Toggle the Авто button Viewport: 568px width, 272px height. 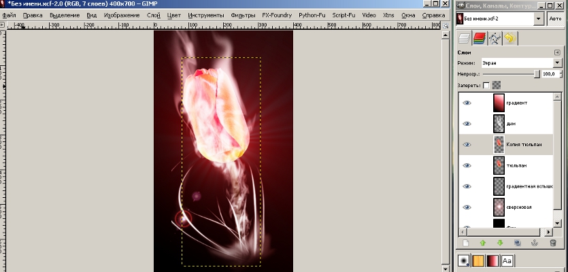tap(555, 18)
